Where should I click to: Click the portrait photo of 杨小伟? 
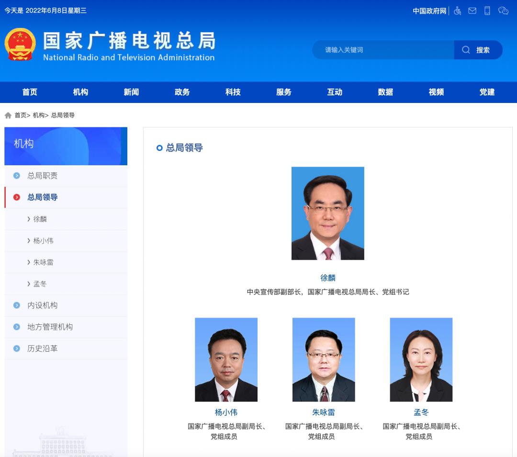pyautogui.click(x=226, y=359)
